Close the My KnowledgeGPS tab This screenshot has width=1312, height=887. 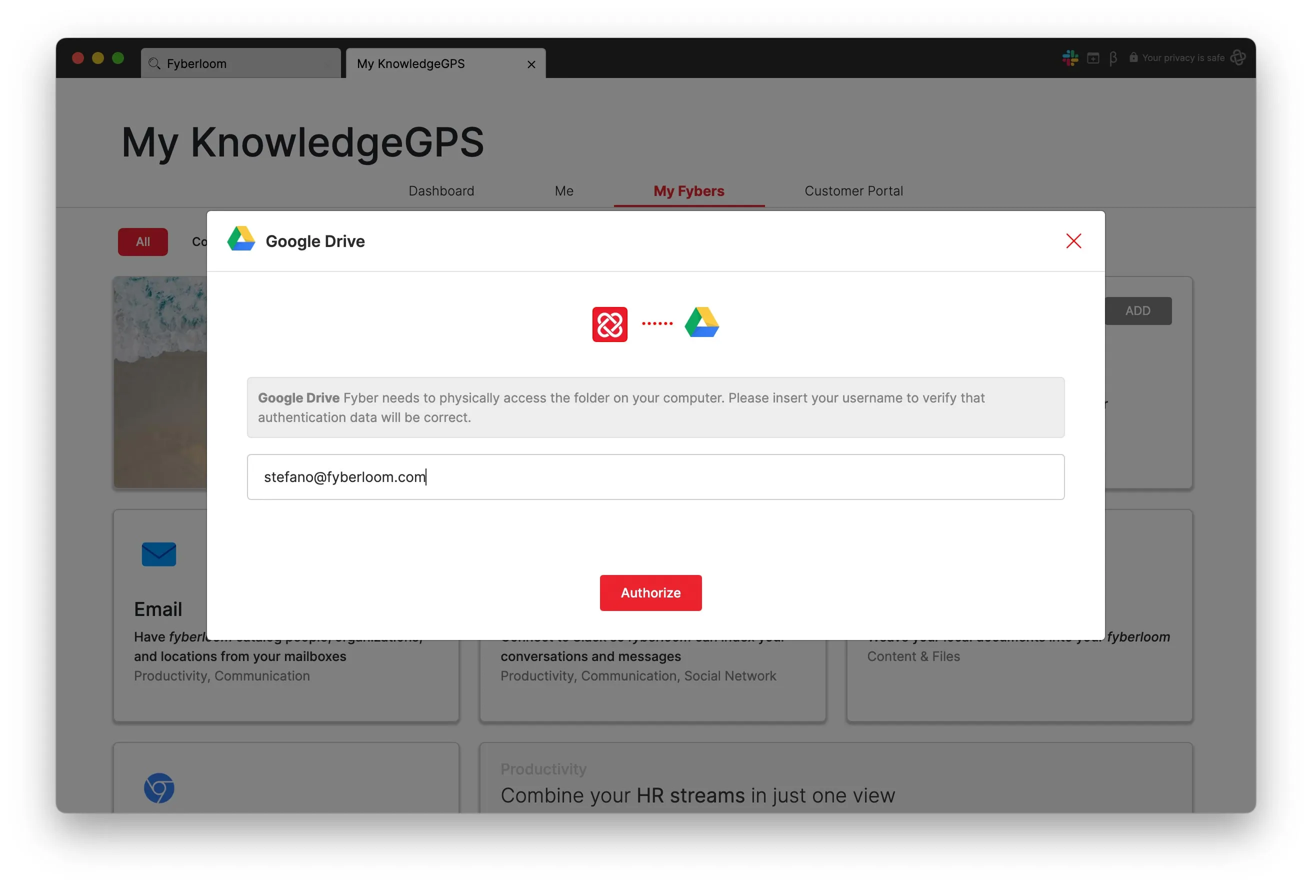click(531, 64)
